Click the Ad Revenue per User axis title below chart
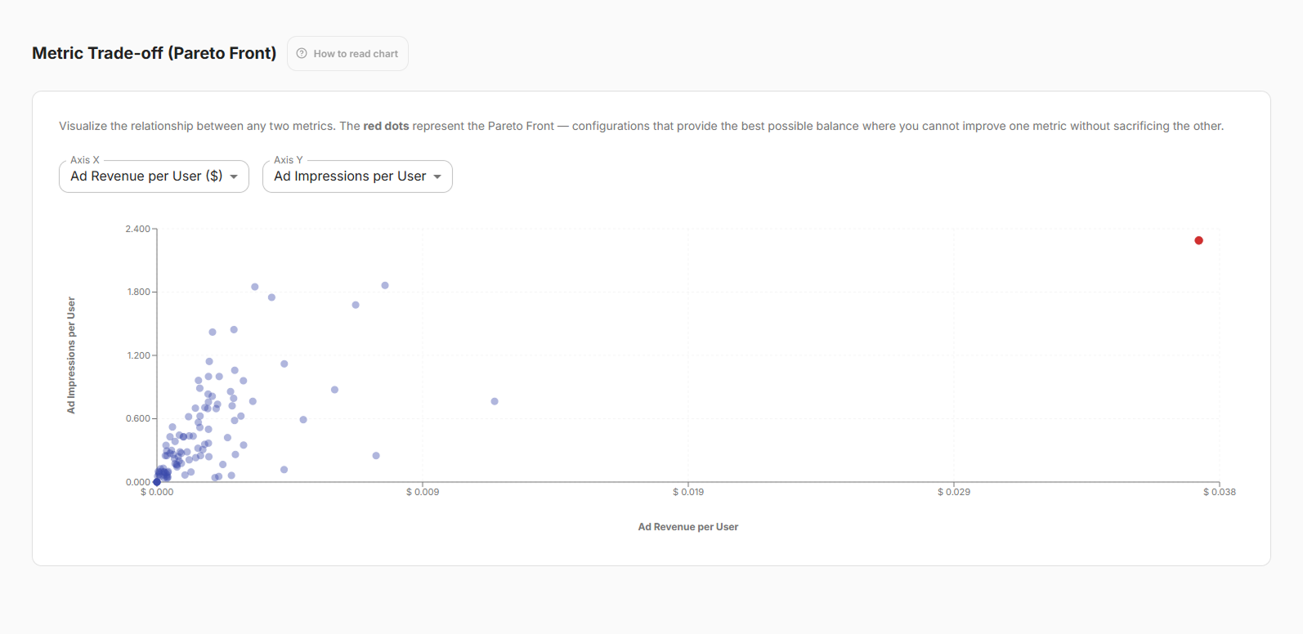1303x634 pixels. [x=687, y=527]
